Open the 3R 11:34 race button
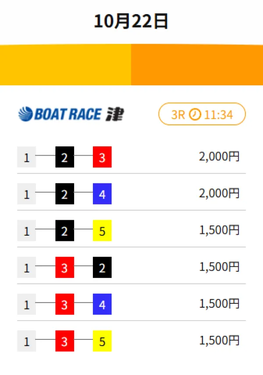This screenshot has height=375, width=263. 202,114
